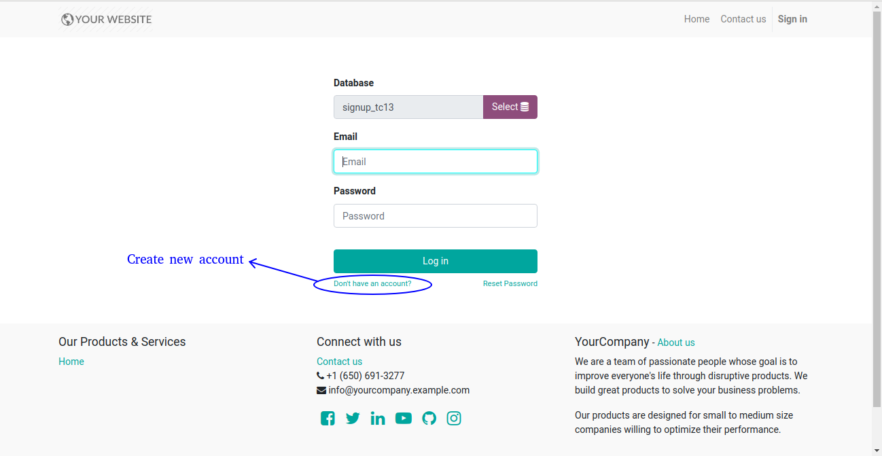The image size is (882, 456).
Task: Open the Facebook social icon
Action: 328,419
